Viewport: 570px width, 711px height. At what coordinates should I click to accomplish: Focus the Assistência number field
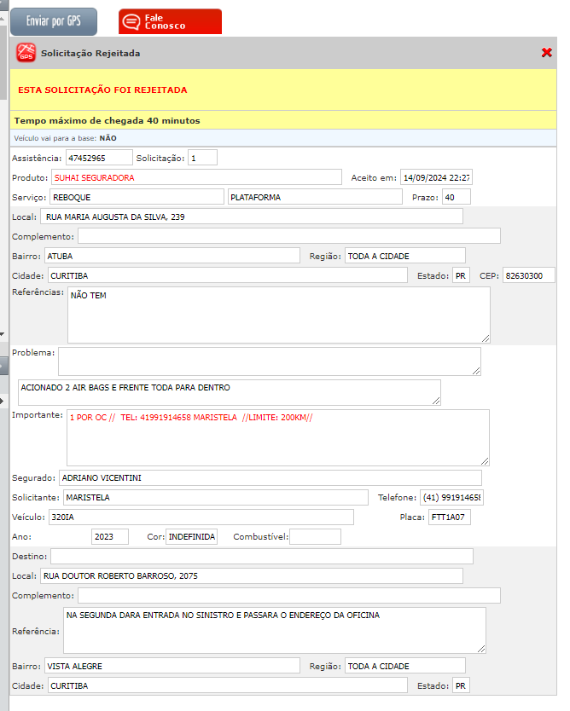click(99, 158)
